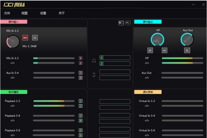This screenshot has height=138, width=207.
Task: Select the single-panel routing view icon
Action: (x=121, y=23)
